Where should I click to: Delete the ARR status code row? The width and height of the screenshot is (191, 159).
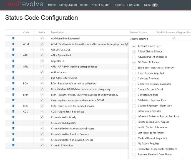pyautogui.click(x=13, y=67)
